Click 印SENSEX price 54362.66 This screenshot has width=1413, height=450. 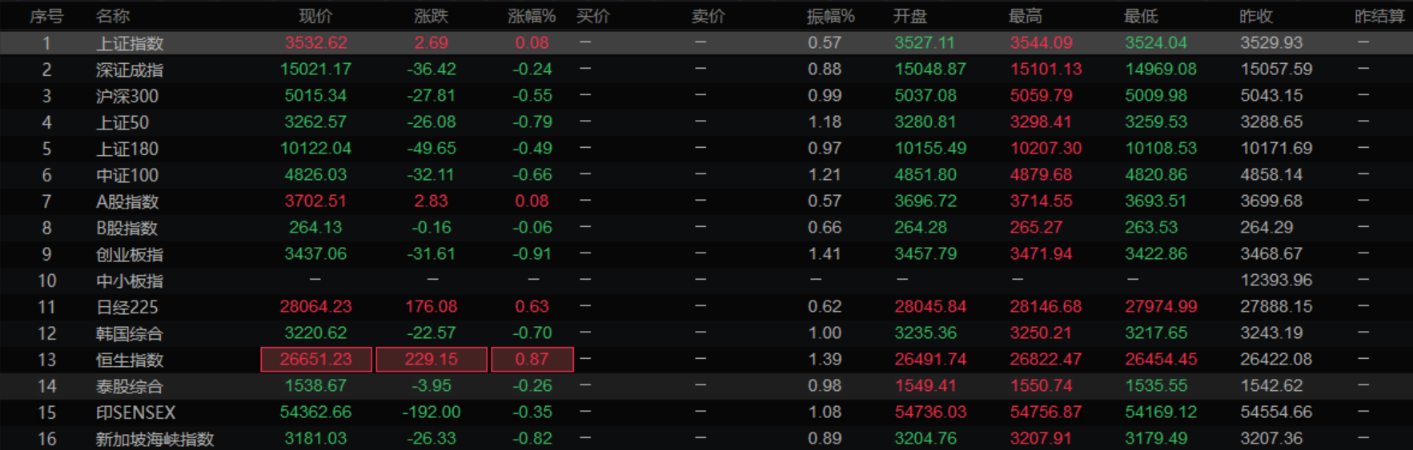pos(315,412)
